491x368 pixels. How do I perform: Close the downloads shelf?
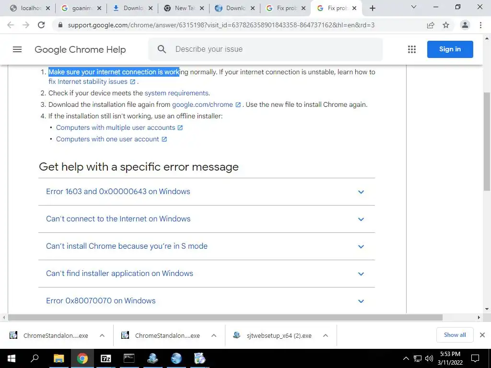tap(482, 335)
